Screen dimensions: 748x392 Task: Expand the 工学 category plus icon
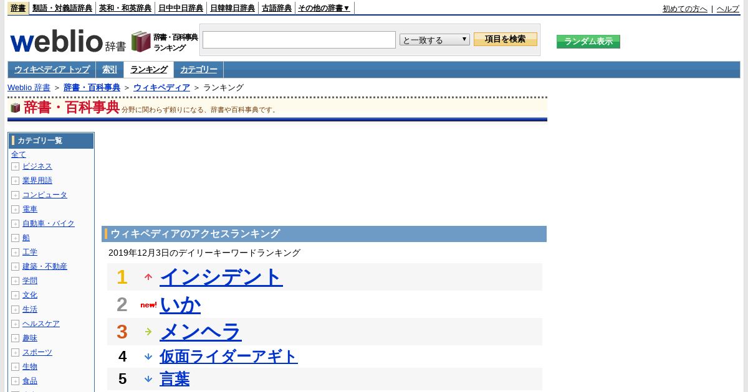(15, 253)
